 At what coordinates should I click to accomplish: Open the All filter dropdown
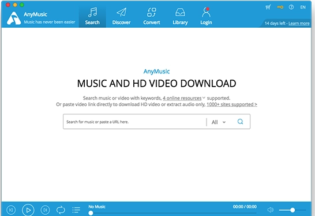[219, 122]
